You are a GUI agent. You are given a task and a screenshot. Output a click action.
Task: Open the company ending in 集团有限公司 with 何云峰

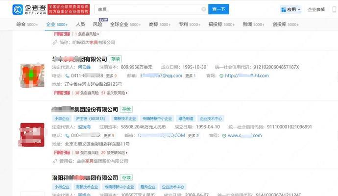click(x=79, y=59)
